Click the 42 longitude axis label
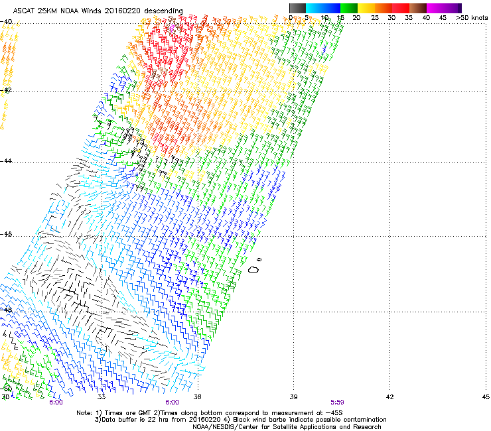 [x=389, y=397]
